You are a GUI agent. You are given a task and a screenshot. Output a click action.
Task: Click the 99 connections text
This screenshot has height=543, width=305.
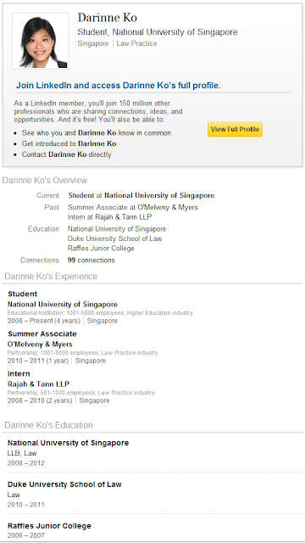tap(91, 260)
